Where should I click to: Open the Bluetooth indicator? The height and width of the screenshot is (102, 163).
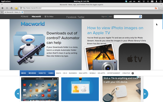point(148,1)
